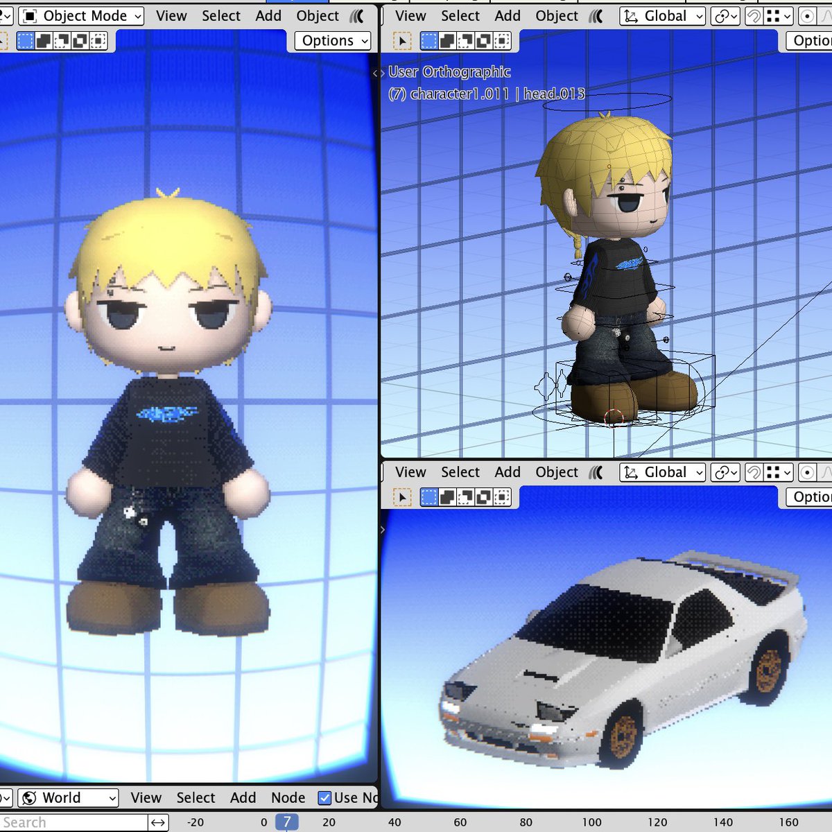Open Add menu in top-right viewport
The width and height of the screenshot is (832, 832).
(508, 16)
